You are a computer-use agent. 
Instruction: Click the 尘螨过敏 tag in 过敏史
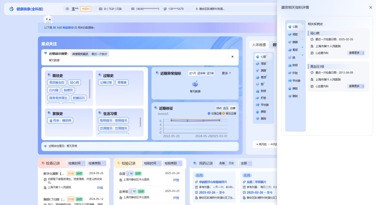pos(106,83)
